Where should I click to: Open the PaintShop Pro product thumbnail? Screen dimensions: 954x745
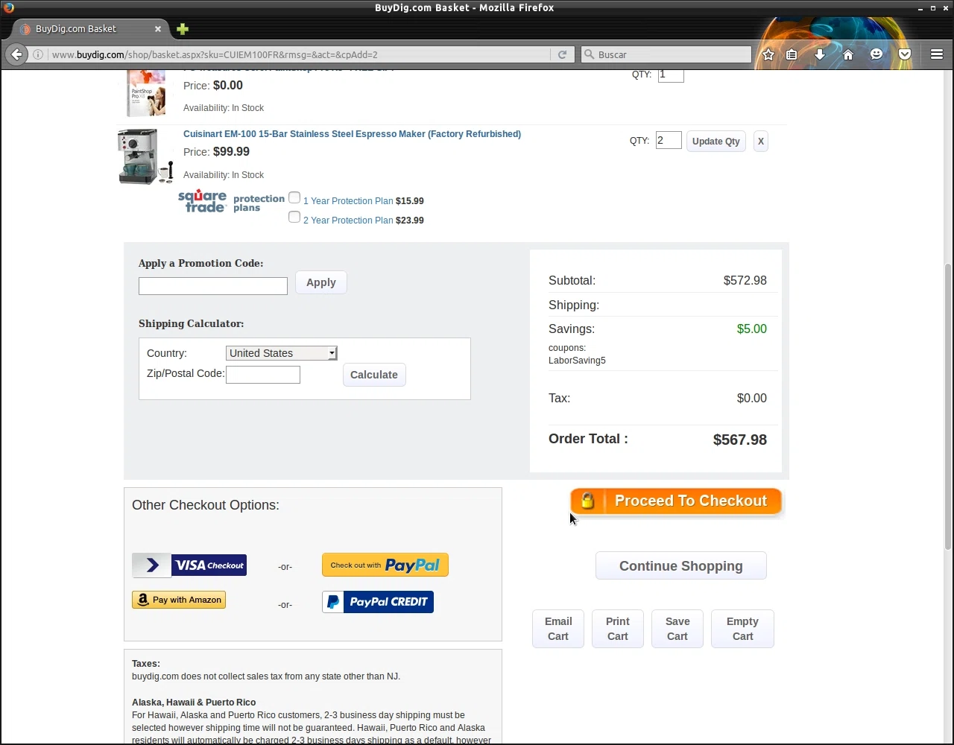pyautogui.click(x=145, y=93)
